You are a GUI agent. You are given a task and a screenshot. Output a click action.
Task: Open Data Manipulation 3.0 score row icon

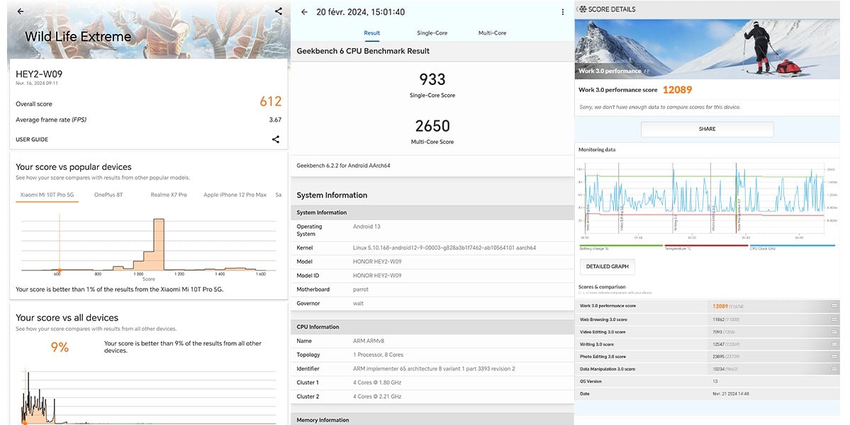click(835, 369)
